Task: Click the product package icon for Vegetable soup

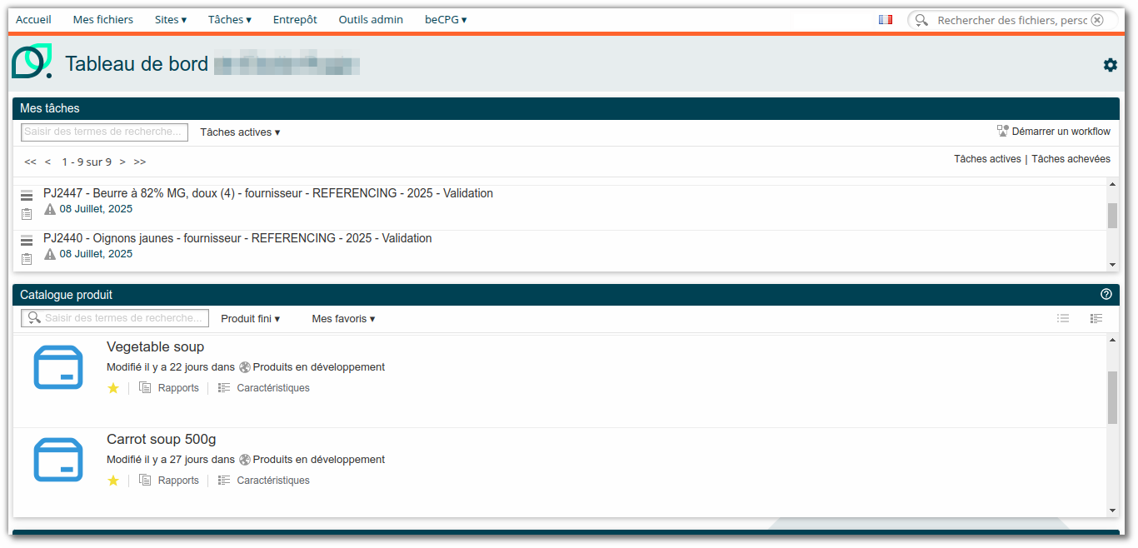Action: point(57,367)
